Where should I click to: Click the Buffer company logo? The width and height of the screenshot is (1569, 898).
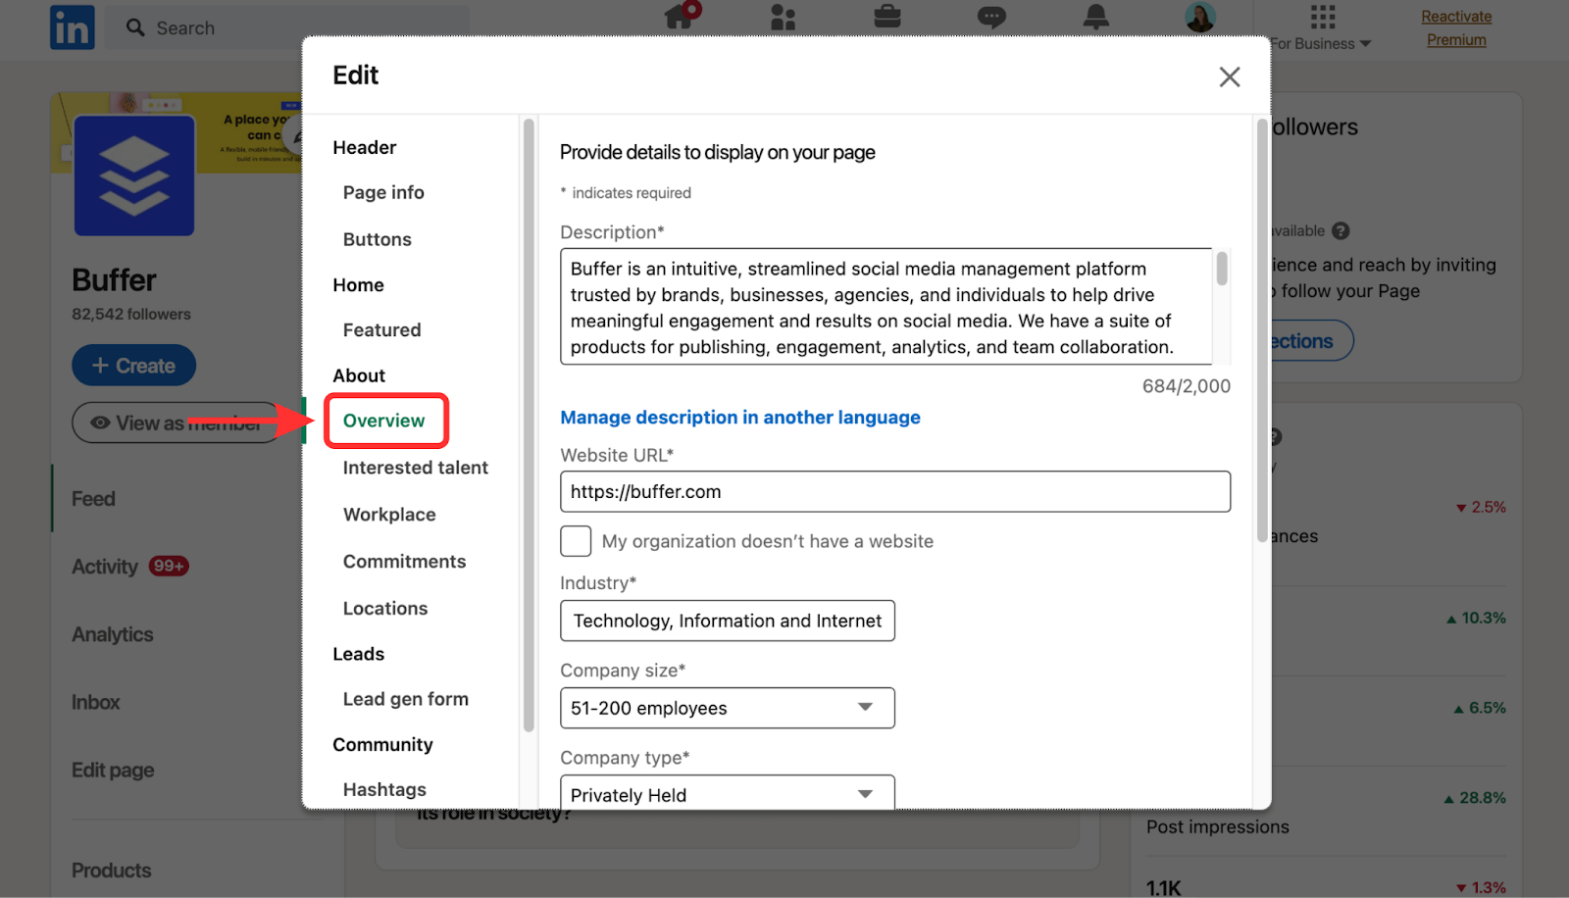point(134,175)
